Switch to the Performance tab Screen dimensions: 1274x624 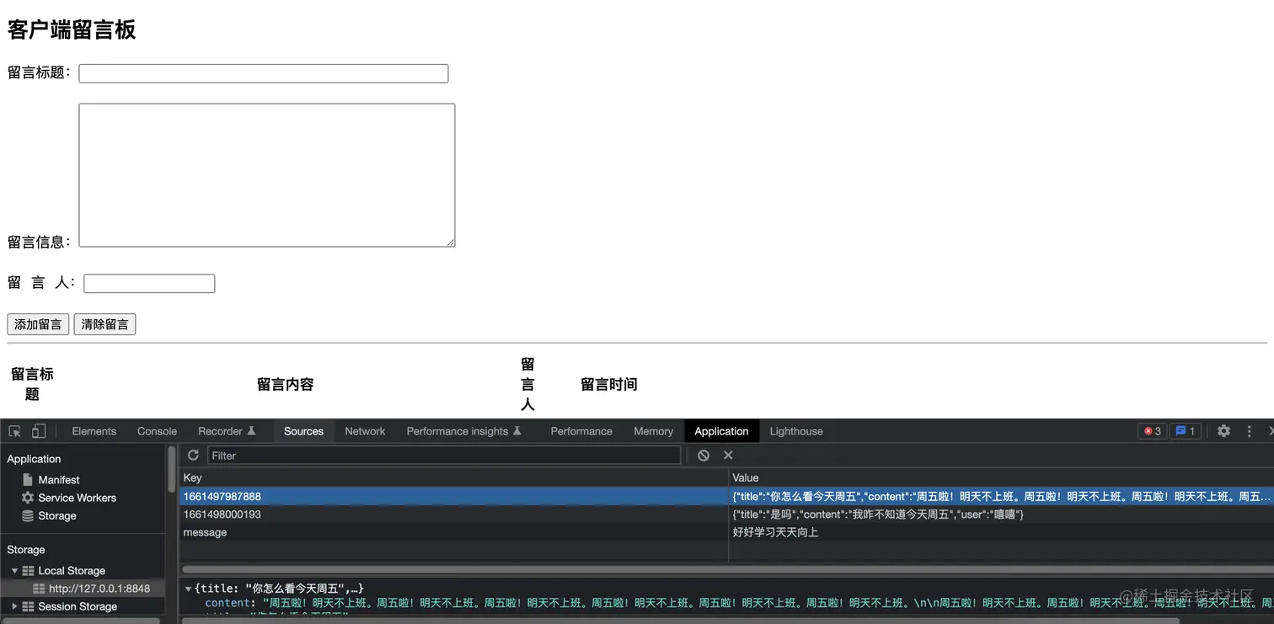click(581, 431)
